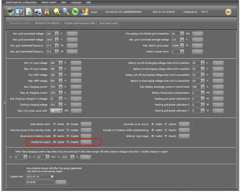The width and height of the screenshot is (240, 192).
Task: Apply the float charging X, T, Y values
Action: click(85, 157)
